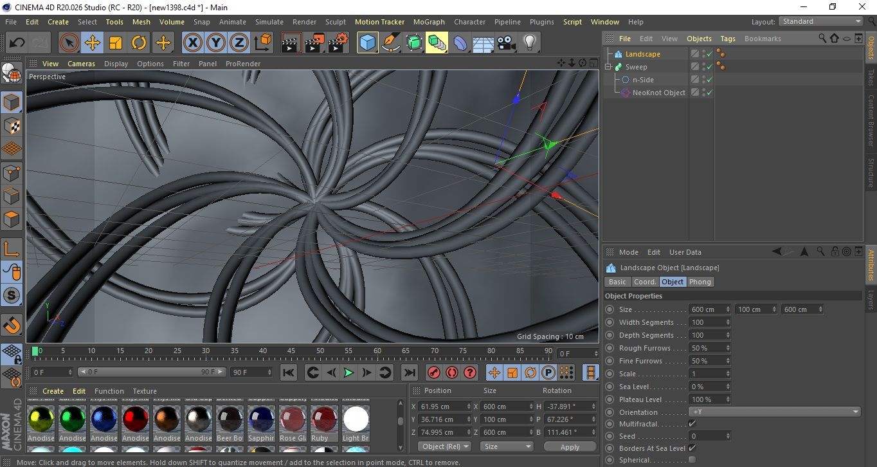
Task: Toggle NeoKnot Object enabled checkmark
Action: click(710, 93)
